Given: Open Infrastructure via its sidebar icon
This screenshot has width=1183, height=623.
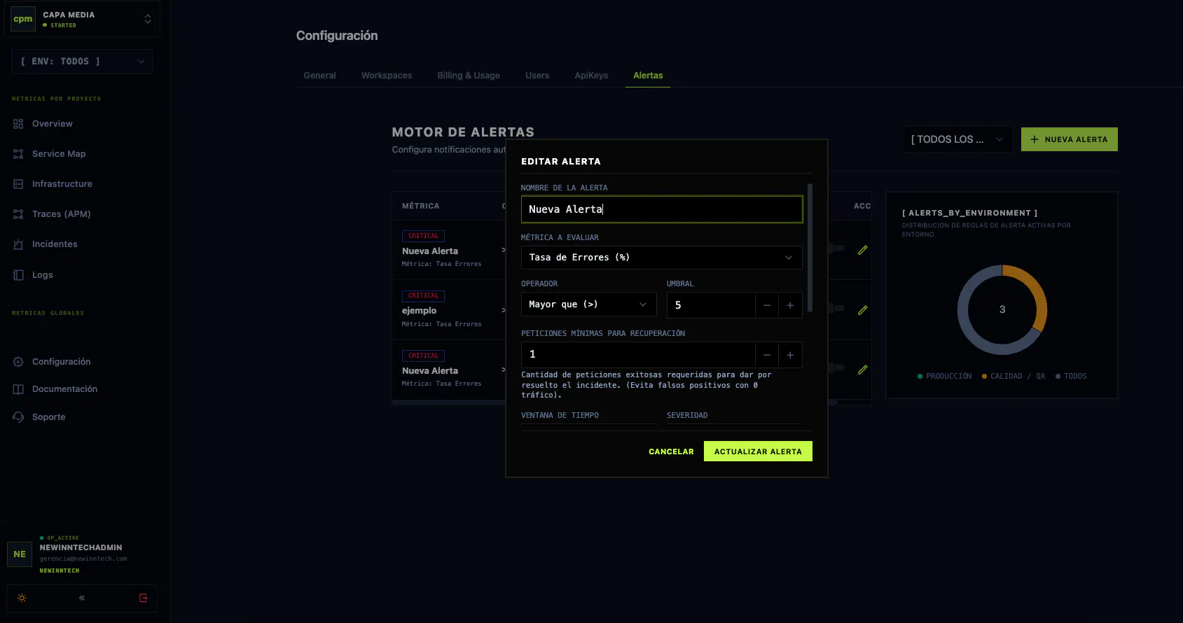Looking at the screenshot, I should pos(18,184).
